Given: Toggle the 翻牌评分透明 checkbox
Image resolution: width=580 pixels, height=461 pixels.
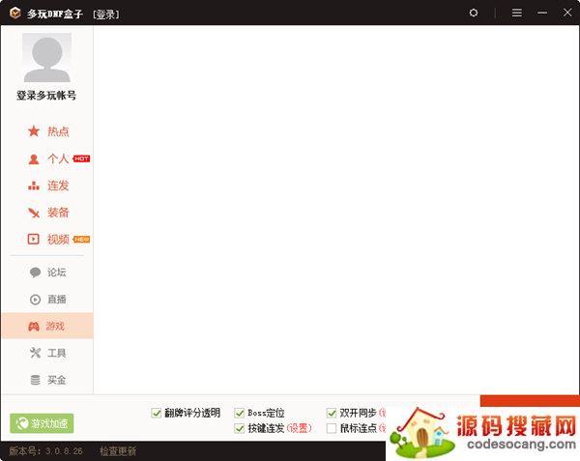Looking at the screenshot, I should click(156, 413).
